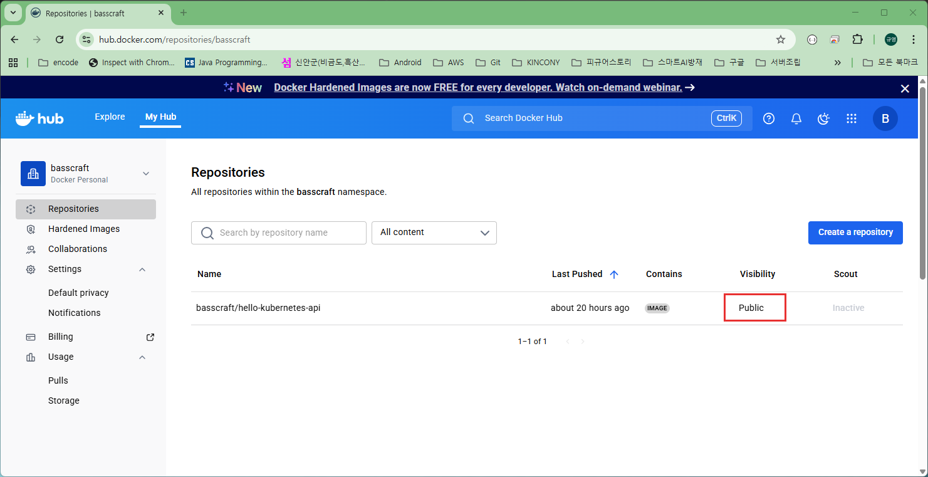Select Repositories in the sidebar

tap(86, 209)
